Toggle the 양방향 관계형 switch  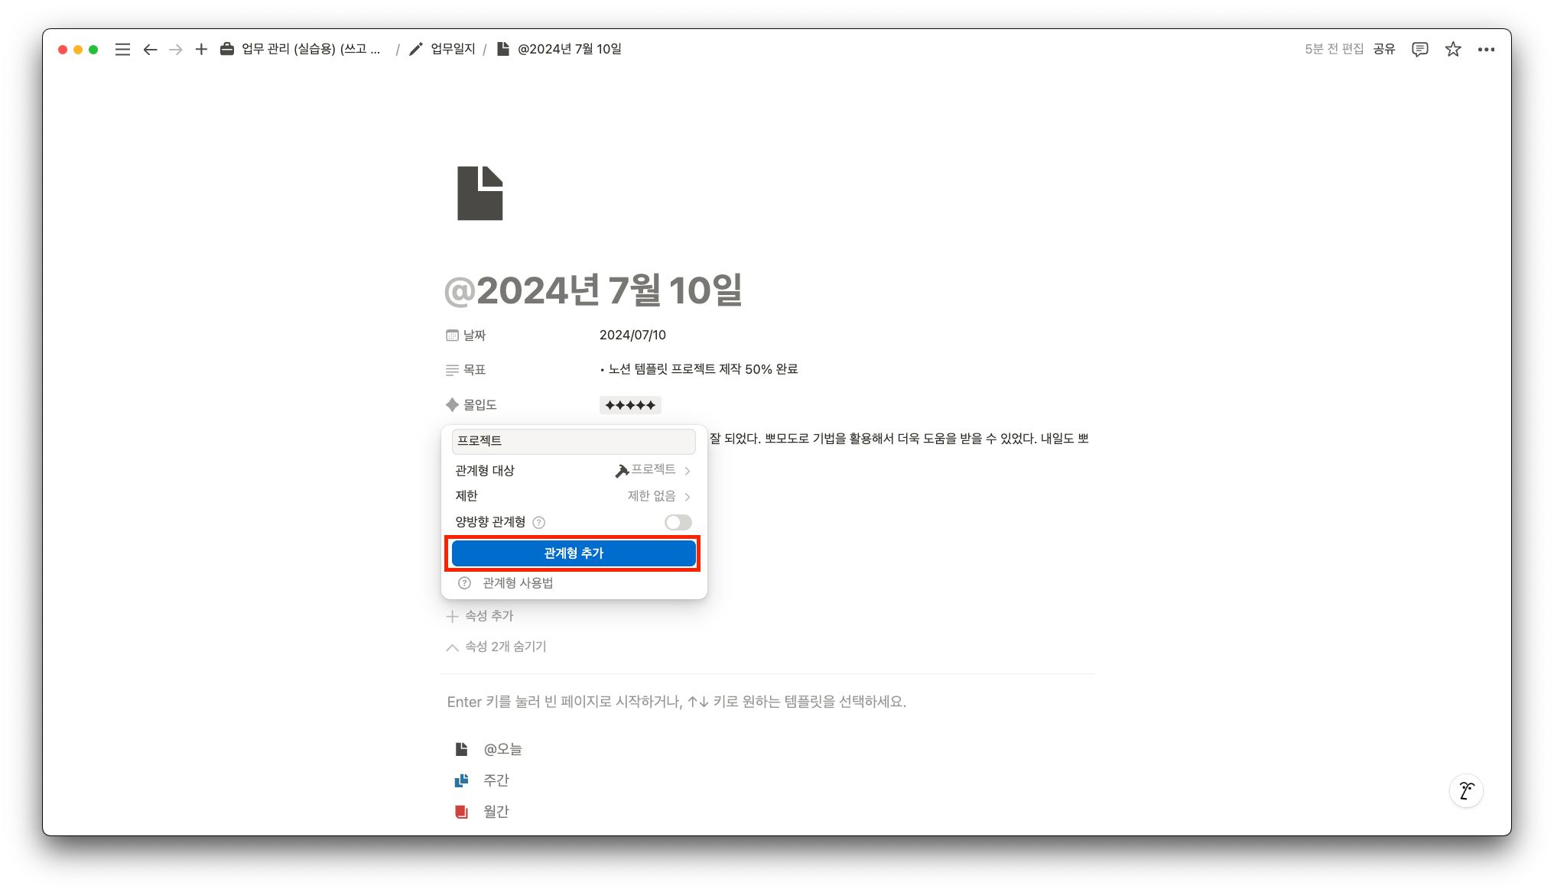678,522
